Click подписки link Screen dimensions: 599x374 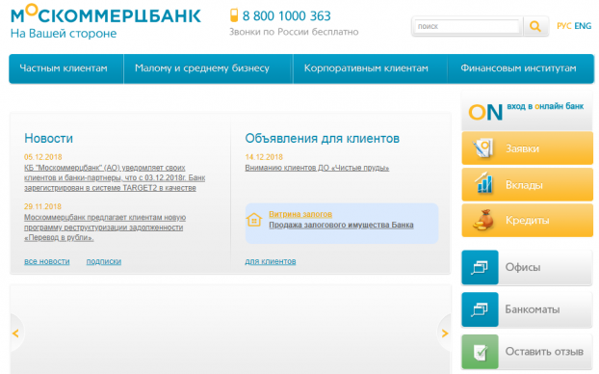(104, 261)
